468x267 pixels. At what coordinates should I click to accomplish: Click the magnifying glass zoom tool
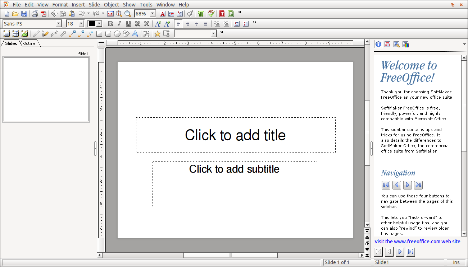coord(128,14)
